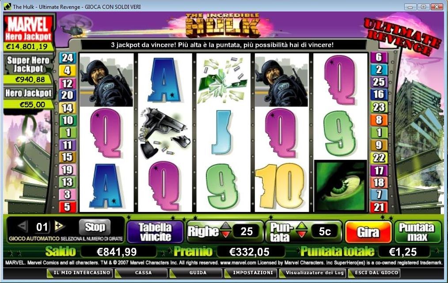Open GUIDA help menu
The image size is (448, 283).
point(197,273)
